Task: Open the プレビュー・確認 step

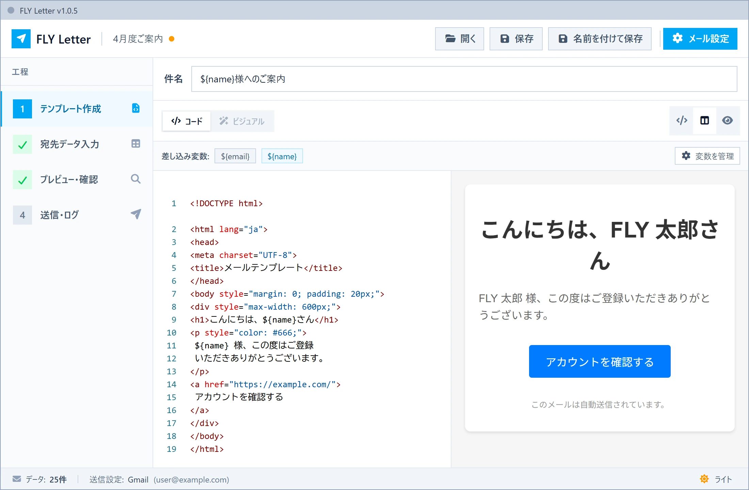Action: pos(77,180)
